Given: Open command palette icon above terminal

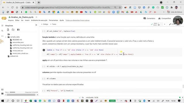Looking at the screenshot, I should [x=2, y=90].
